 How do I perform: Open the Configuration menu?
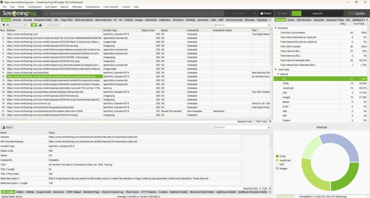(35, 7)
